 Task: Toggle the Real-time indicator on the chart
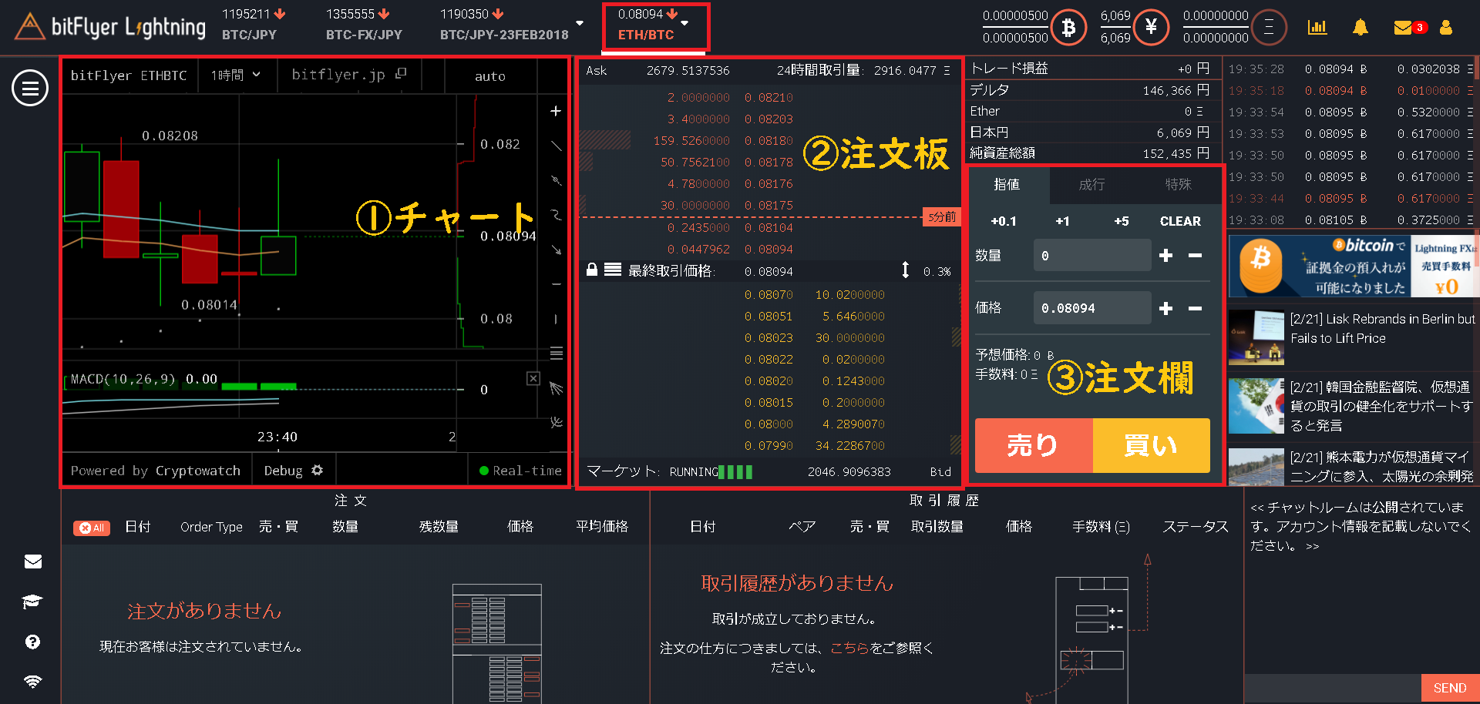(x=520, y=471)
